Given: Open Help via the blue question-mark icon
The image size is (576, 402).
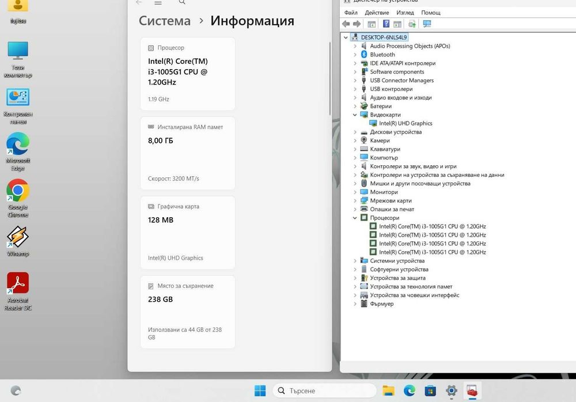Looking at the screenshot, I should pos(386,24).
